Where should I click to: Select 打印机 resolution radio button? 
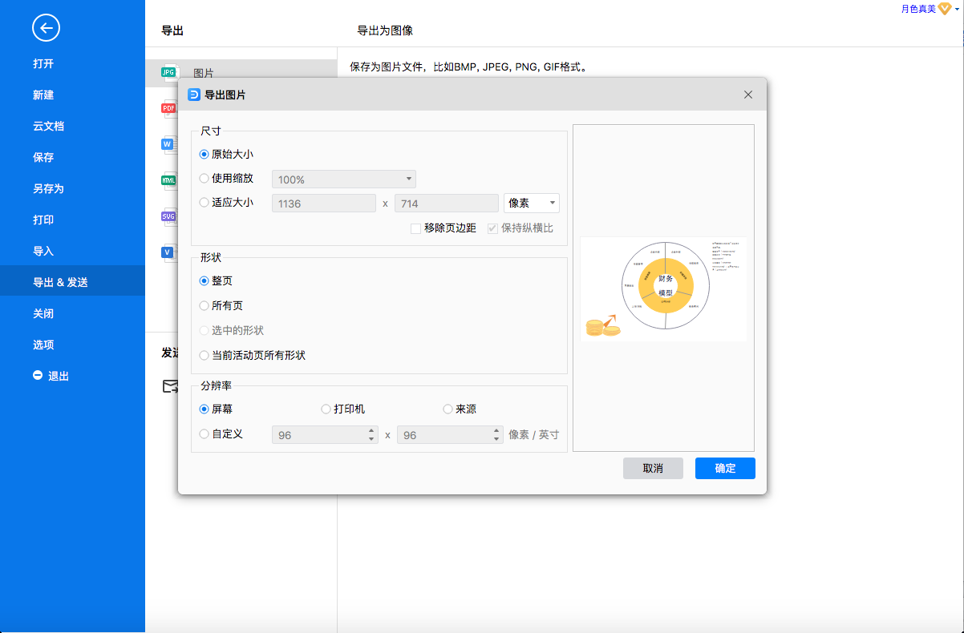pos(326,409)
